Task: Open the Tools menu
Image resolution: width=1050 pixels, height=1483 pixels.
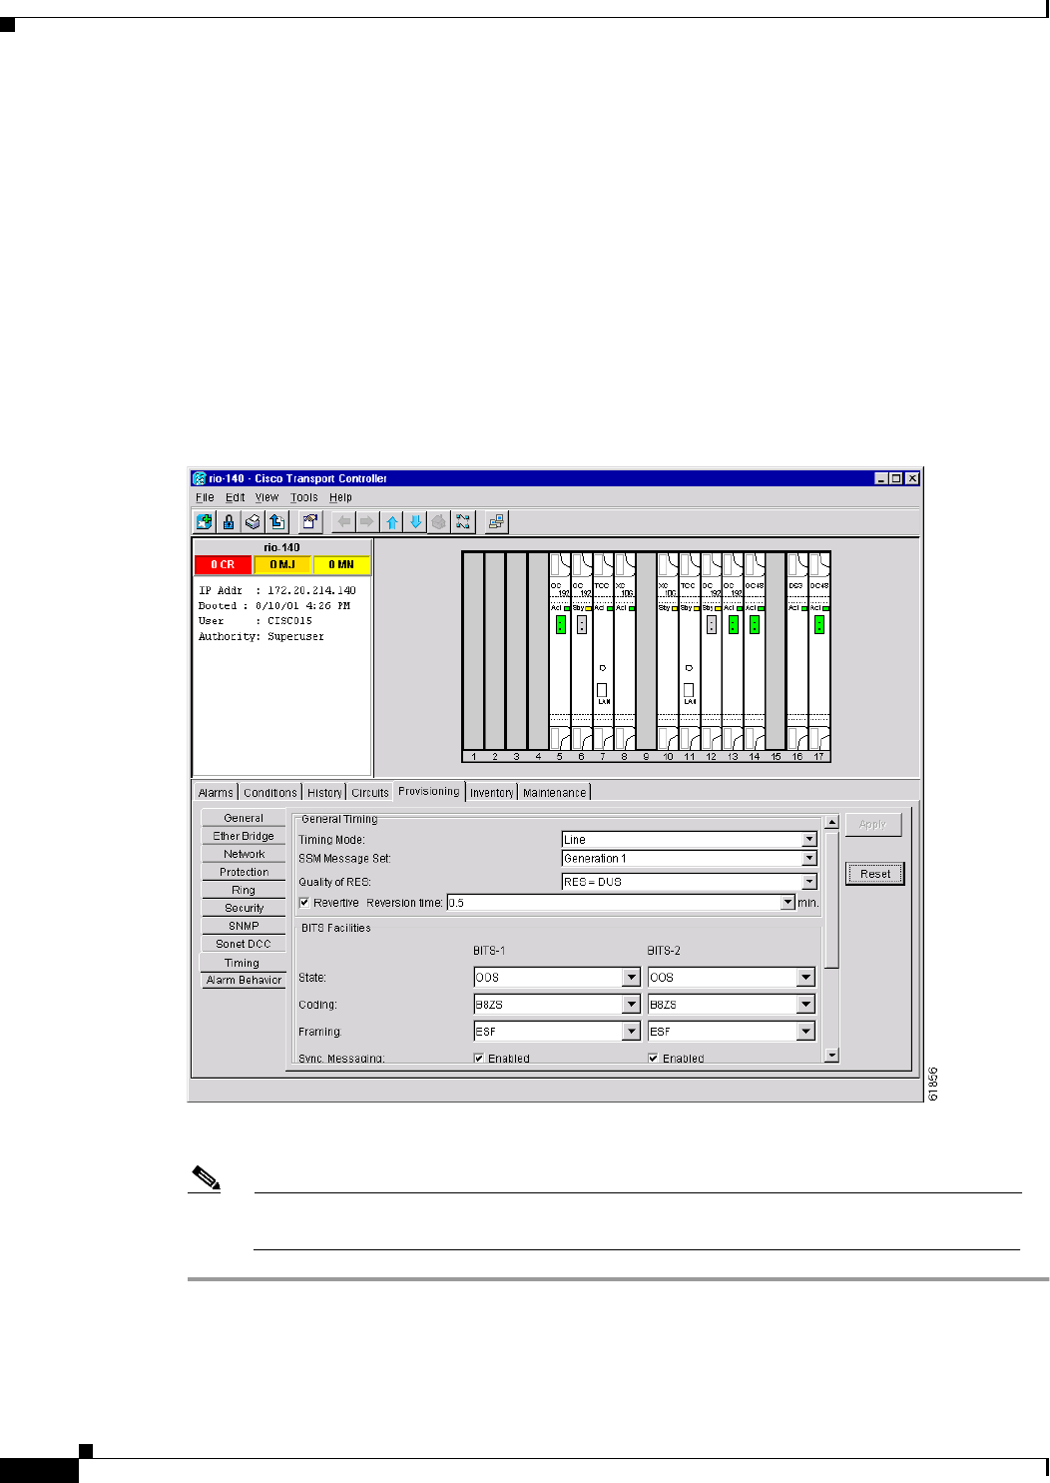Action: pos(304,497)
